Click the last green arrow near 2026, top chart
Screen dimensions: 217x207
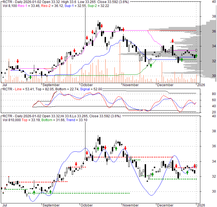tap(196, 56)
